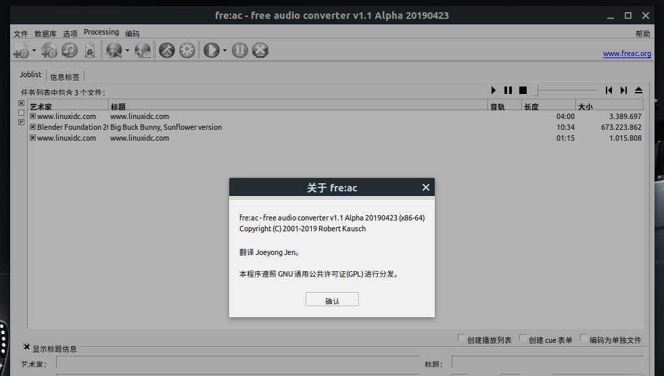664x376 pixels.
Task: Sort joblist by the 标题 column header
Action: click(298, 106)
